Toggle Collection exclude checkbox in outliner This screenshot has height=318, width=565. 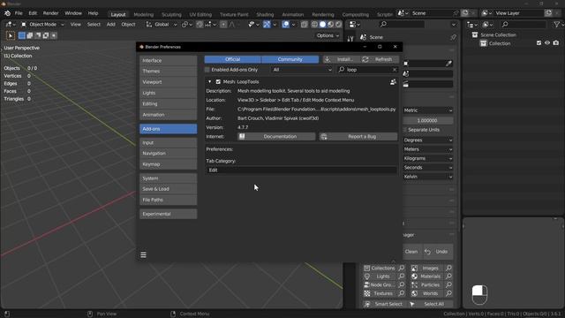tap(539, 43)
